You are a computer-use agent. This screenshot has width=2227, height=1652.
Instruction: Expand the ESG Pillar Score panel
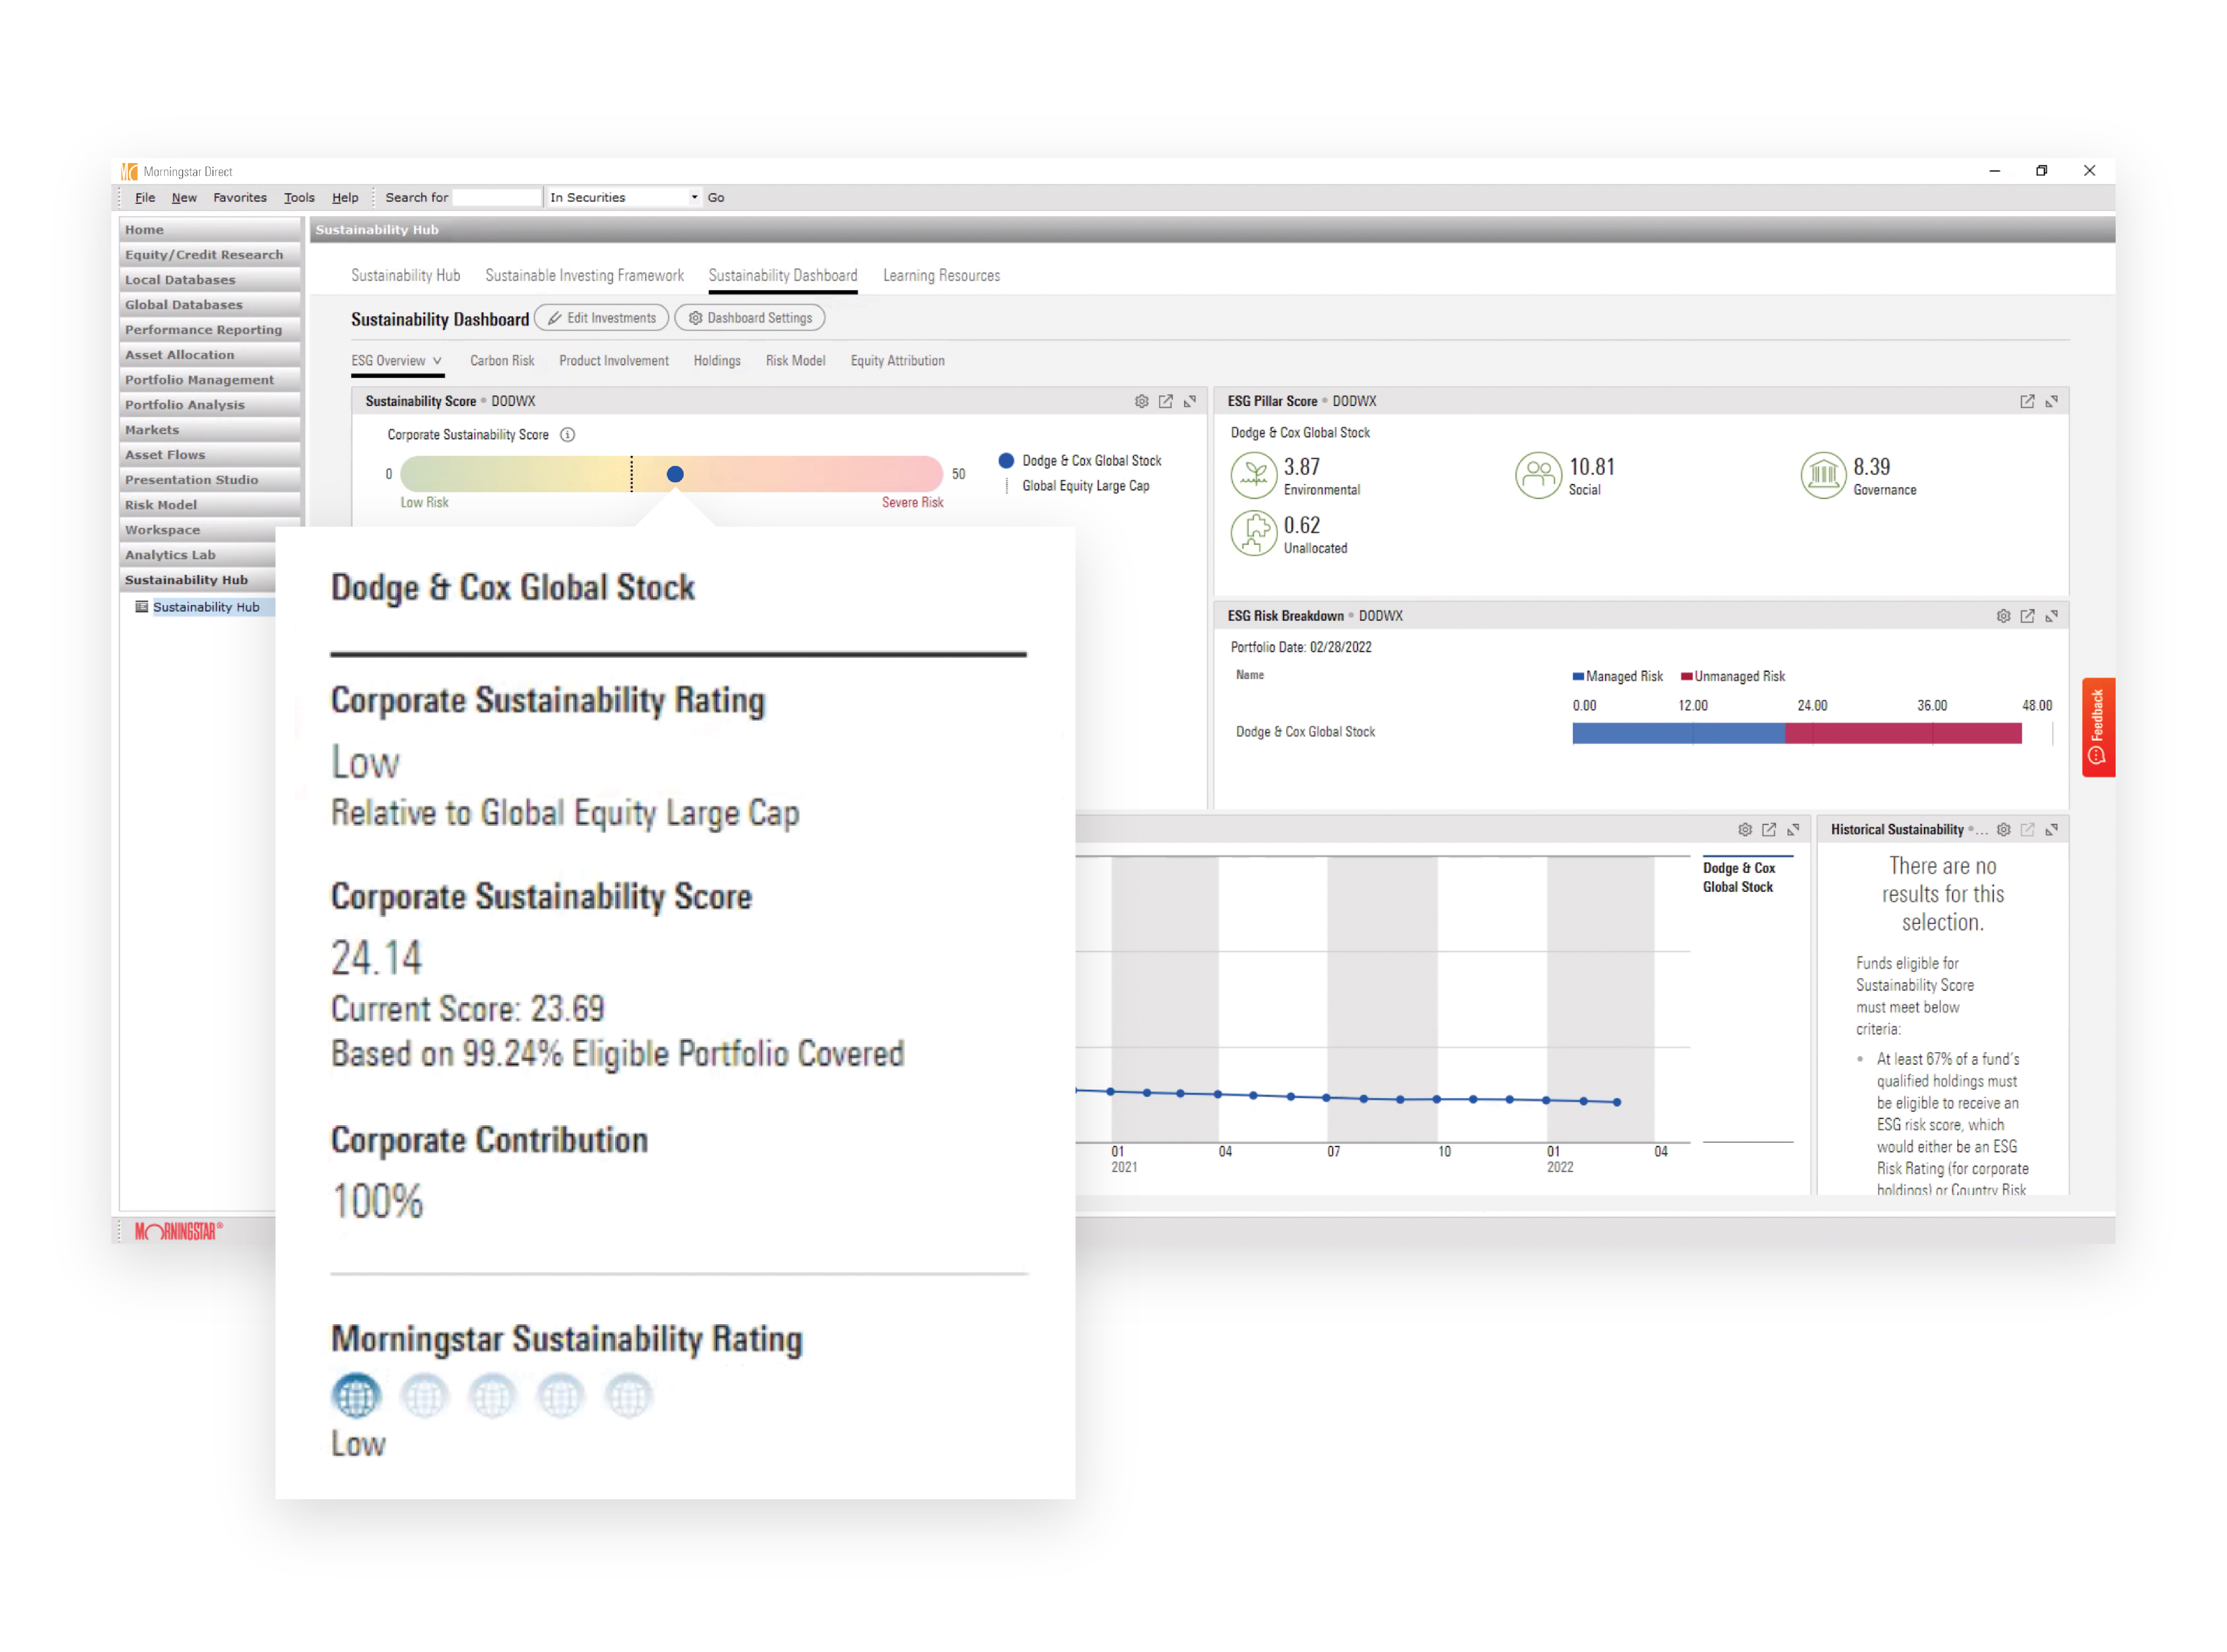[x=2051, y=401]
